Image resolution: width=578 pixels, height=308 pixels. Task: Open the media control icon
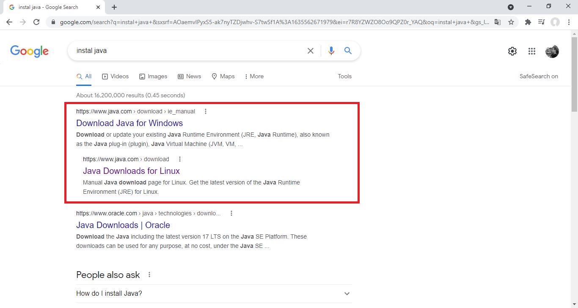click(541, 22)
